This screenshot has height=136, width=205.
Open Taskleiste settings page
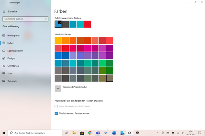[x=12, y=81]
